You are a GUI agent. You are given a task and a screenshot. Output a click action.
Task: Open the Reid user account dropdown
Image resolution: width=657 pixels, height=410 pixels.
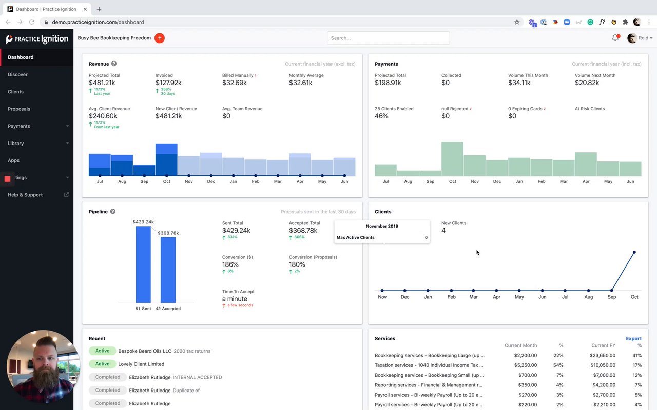point(640,38)
